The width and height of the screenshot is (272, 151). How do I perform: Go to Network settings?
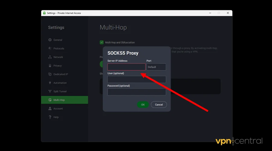65,57
